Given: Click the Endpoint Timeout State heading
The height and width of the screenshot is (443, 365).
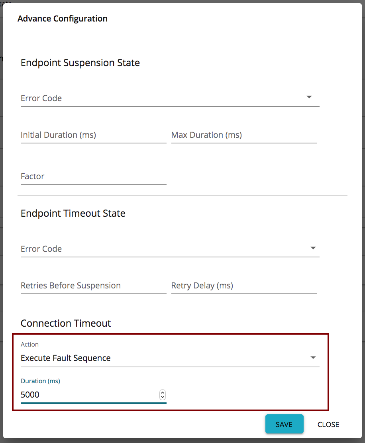Looking at the screenshot, I should click(x=73, y=213).
